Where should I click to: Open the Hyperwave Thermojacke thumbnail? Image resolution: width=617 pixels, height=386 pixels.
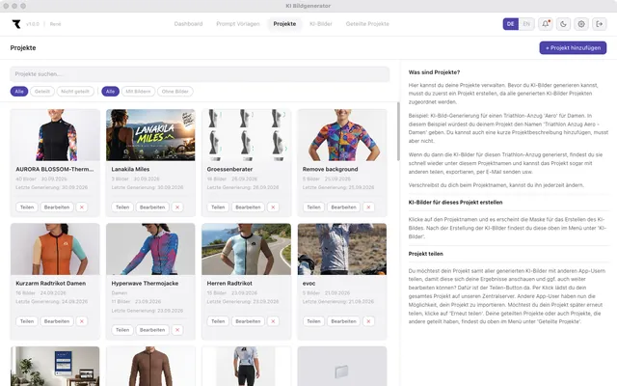point(150,249)
